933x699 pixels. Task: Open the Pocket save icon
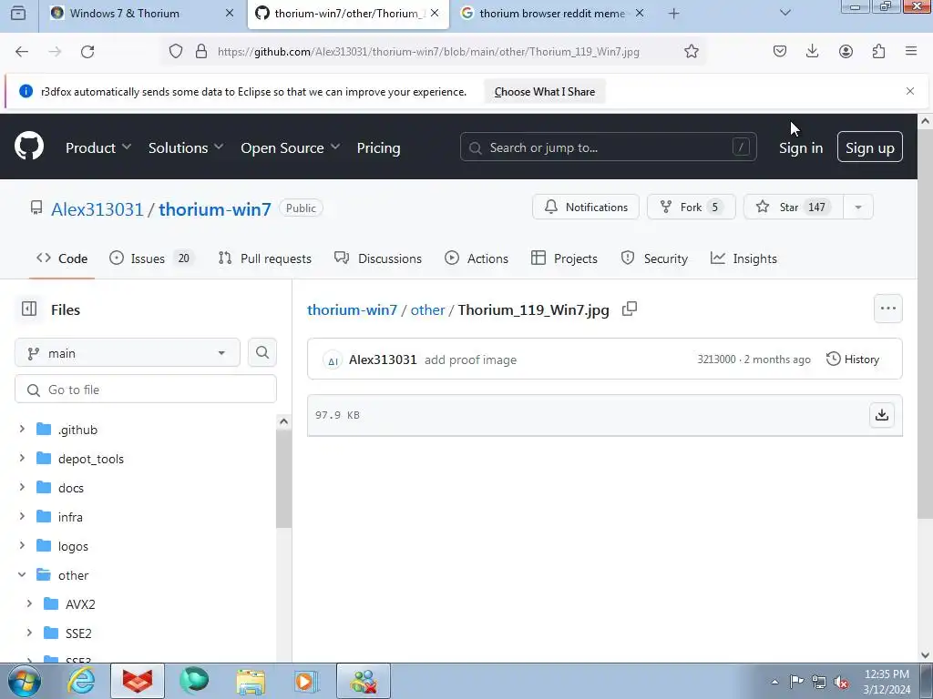click(x=780, y=52)
